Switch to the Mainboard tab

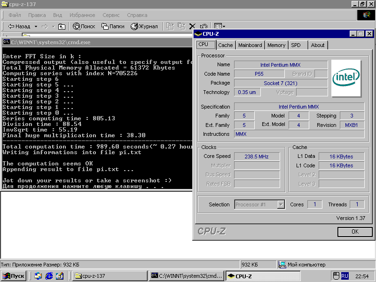coord(250,45)
